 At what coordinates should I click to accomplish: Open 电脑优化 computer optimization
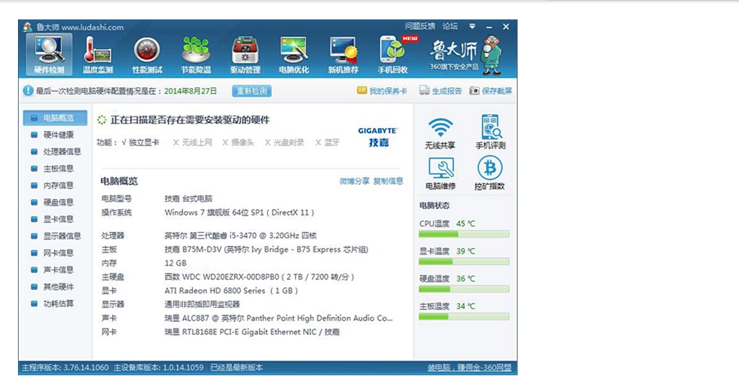pos(294,55)
